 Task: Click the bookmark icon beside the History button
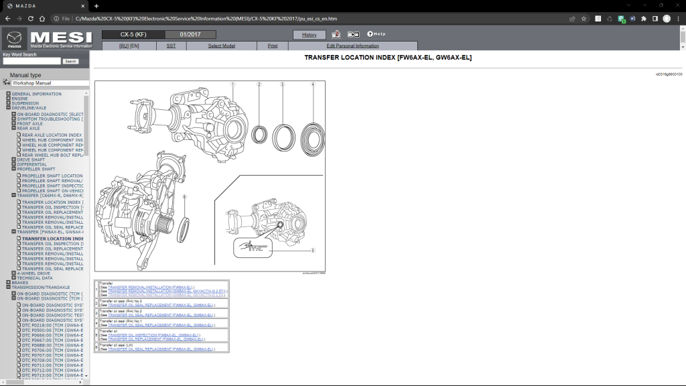(x=336, y=34)
